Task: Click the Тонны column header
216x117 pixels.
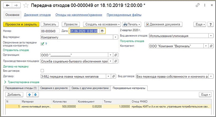Action: pos(117,102)
